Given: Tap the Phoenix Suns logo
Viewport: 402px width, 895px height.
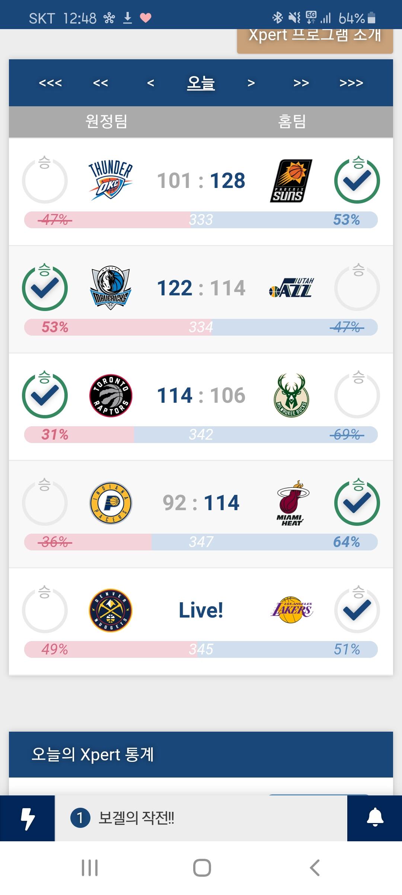Looking at the screenshot, I should click(291, 181).
